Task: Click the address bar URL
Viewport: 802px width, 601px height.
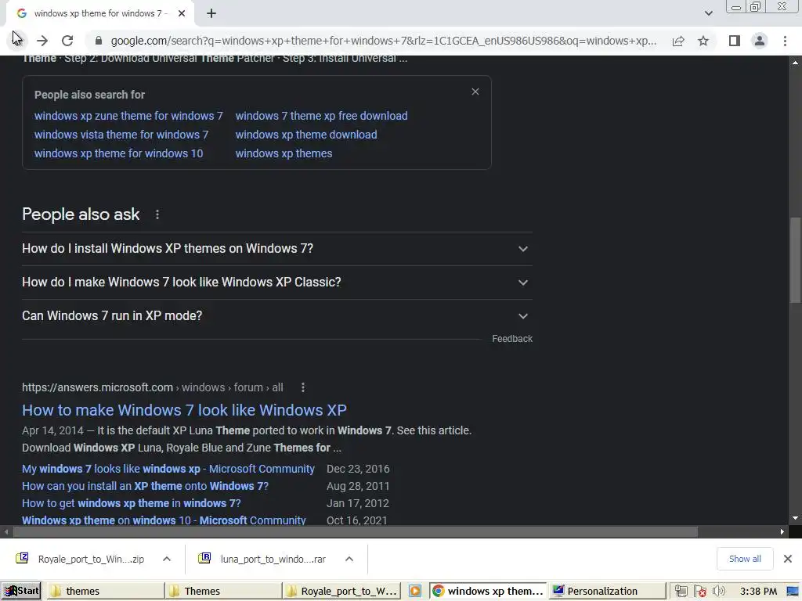Action: [x=384, y=41]
